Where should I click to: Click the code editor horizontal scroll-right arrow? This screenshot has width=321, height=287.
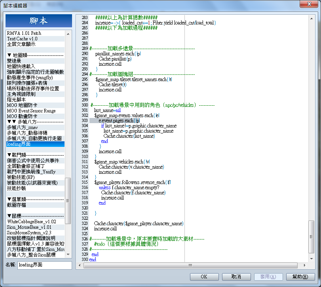point(305,266)
